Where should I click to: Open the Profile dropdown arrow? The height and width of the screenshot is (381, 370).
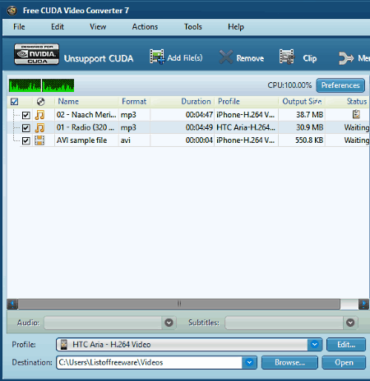[315, 344]
